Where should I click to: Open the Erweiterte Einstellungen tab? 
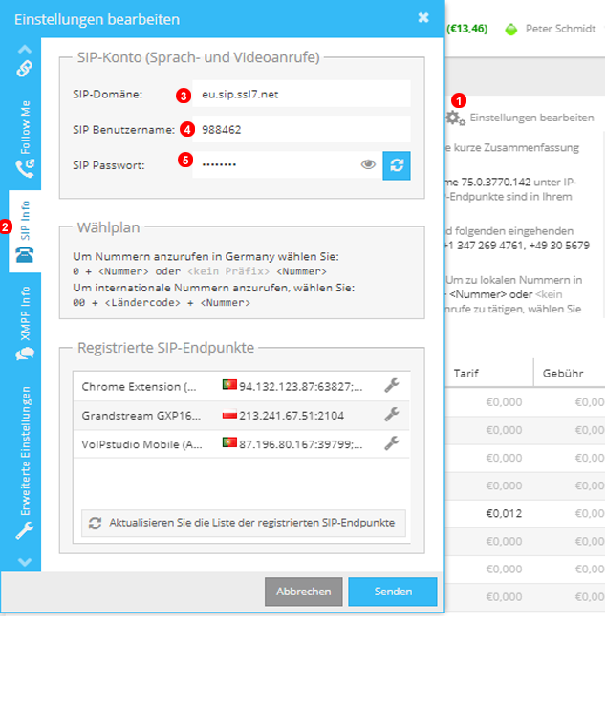(x=25, y=463)
